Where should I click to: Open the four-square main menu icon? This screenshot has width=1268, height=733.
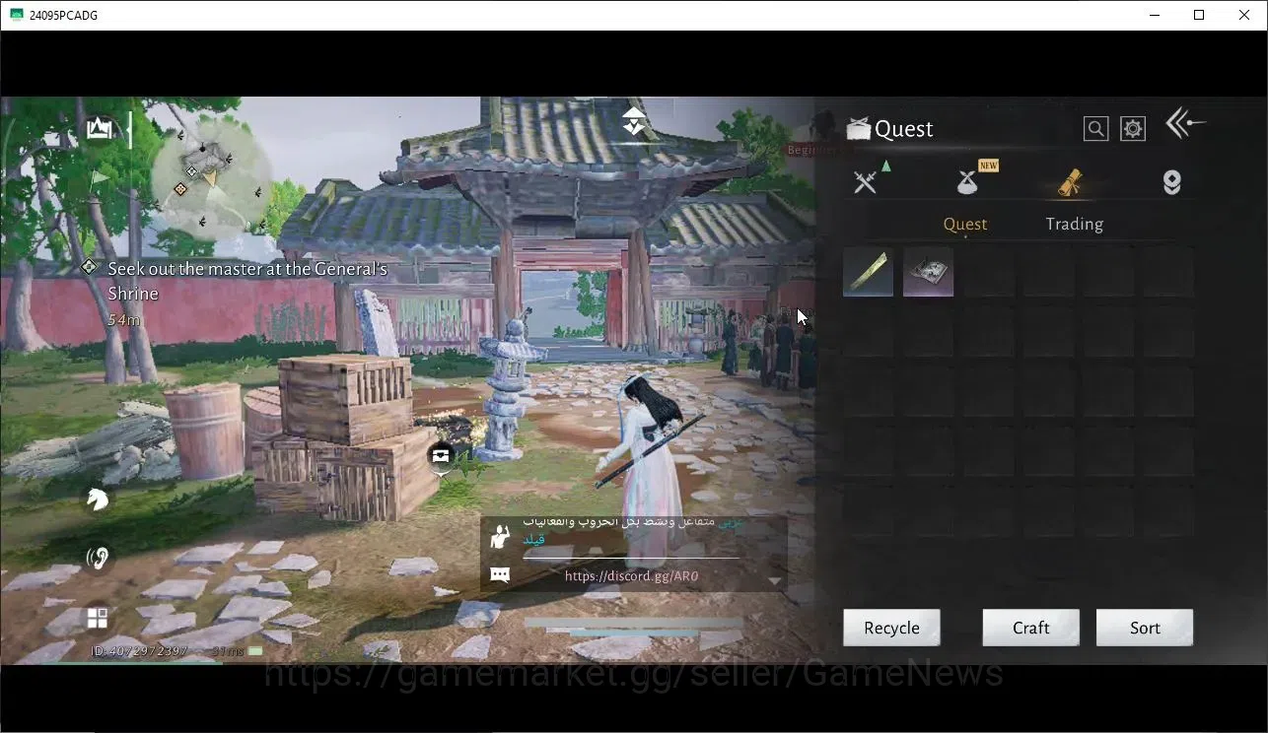(98, 618)
